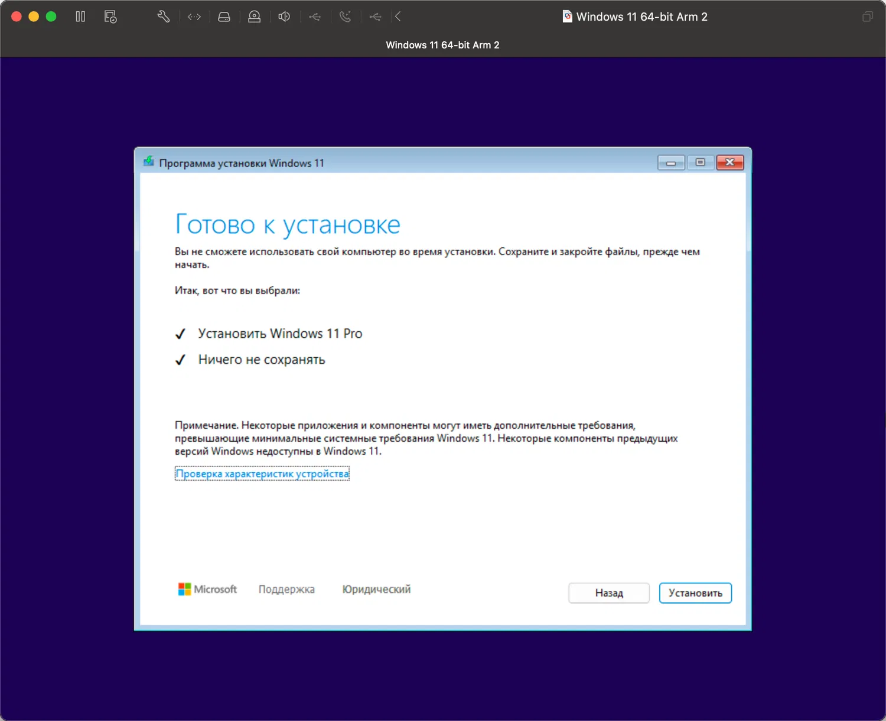Click the network adapter arrows icon
Screen dimensions: 886x721
pyautogui.click(x=194, y=17)
